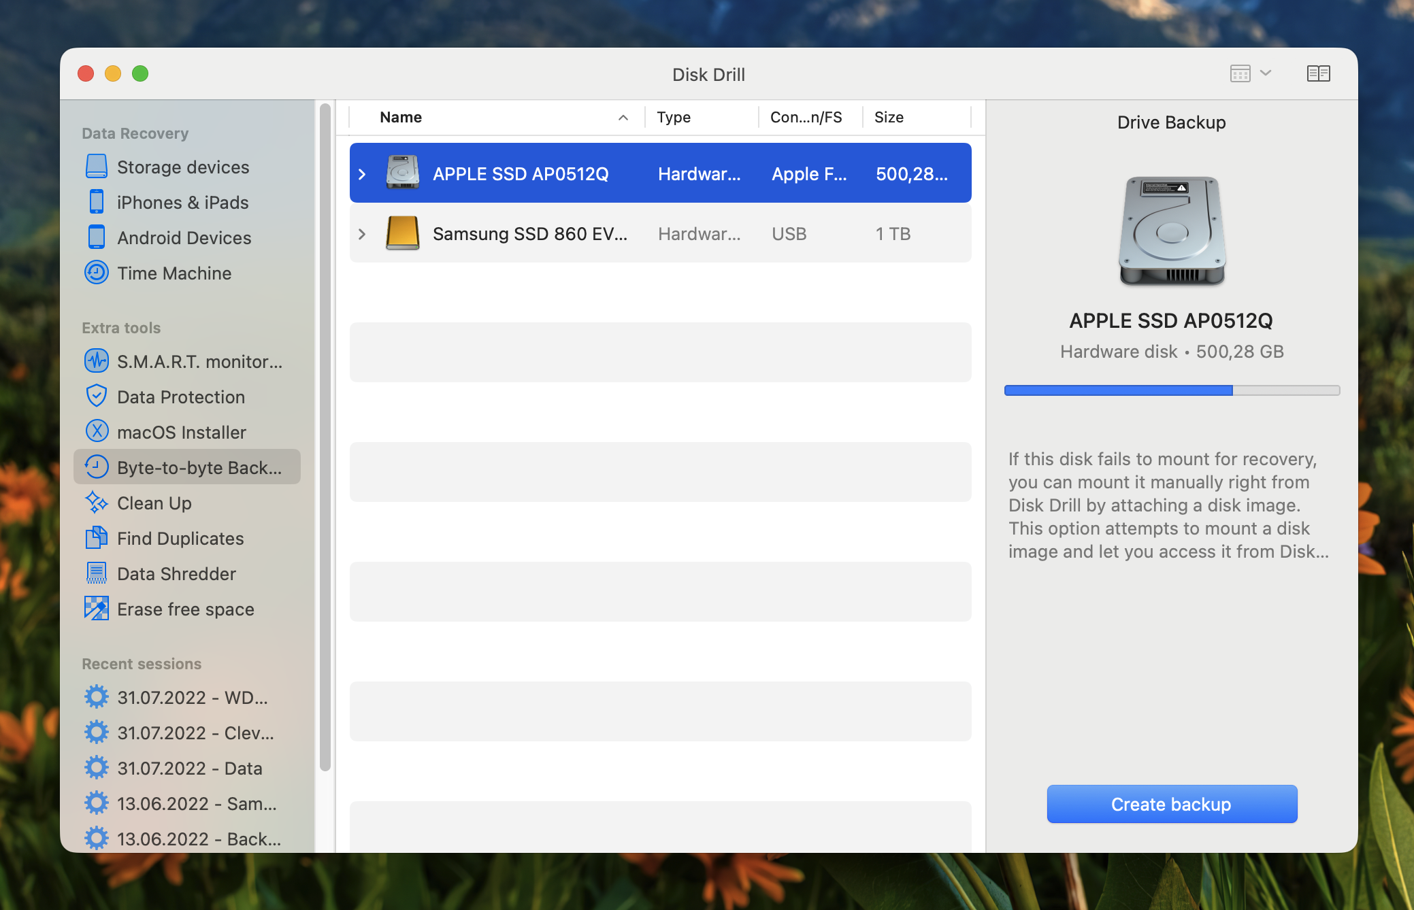Click the S.M.A.R.T. monitor icon in sidebar
Screen dimensions: 1414x910
(x=96, y=360)
